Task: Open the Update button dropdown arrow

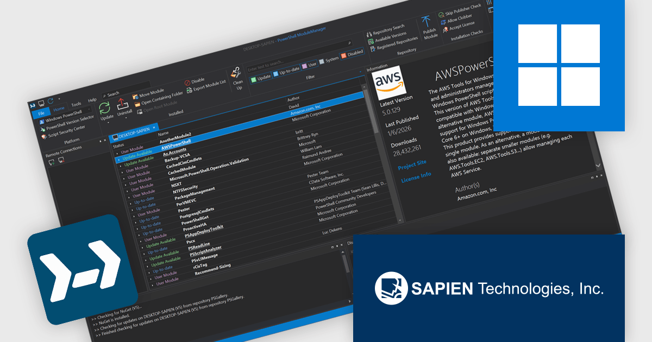Action: pos(108,123)
